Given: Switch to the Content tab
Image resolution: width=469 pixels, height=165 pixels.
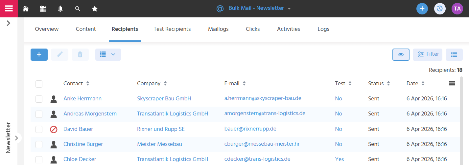Looking at the screenshot, I should pos(86,29).
